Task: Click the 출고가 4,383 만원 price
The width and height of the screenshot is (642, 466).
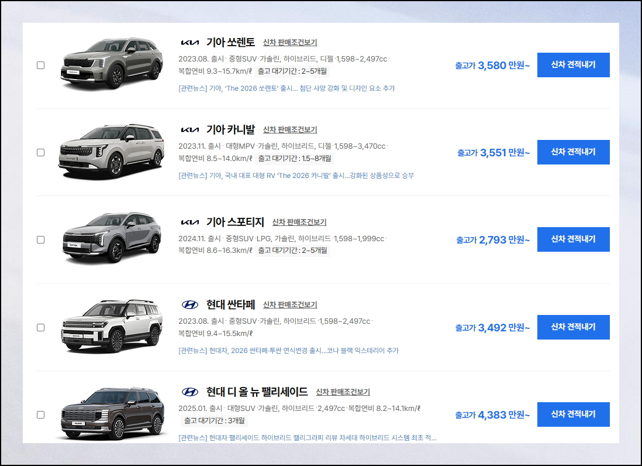Action: pos(492,414)
